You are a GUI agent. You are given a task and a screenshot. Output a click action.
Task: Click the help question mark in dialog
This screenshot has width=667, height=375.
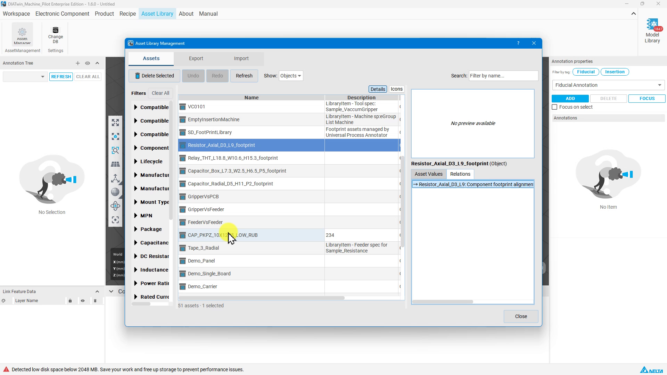click(518, 43)
